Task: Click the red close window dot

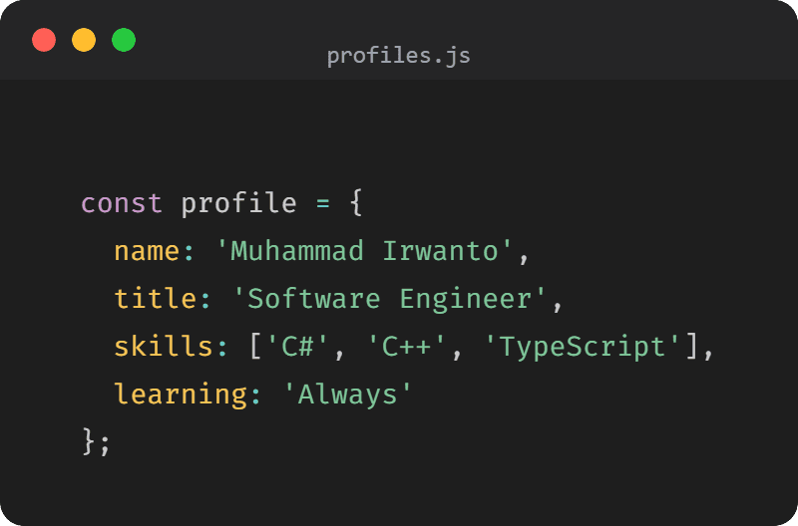Action: [44, 40]
